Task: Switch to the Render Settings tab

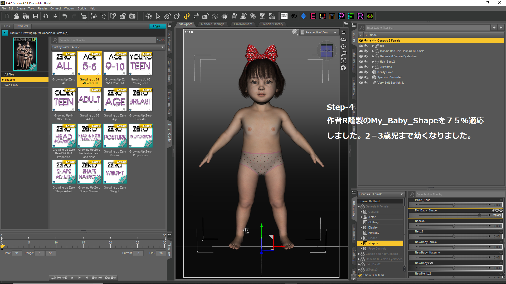Action: (213, 24)
